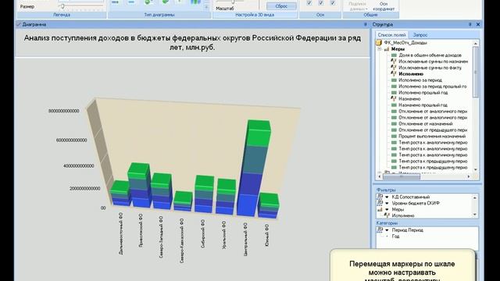Click the green icon beside Назначено прошлый год
The image size is (500, 281).
point(394,105)
